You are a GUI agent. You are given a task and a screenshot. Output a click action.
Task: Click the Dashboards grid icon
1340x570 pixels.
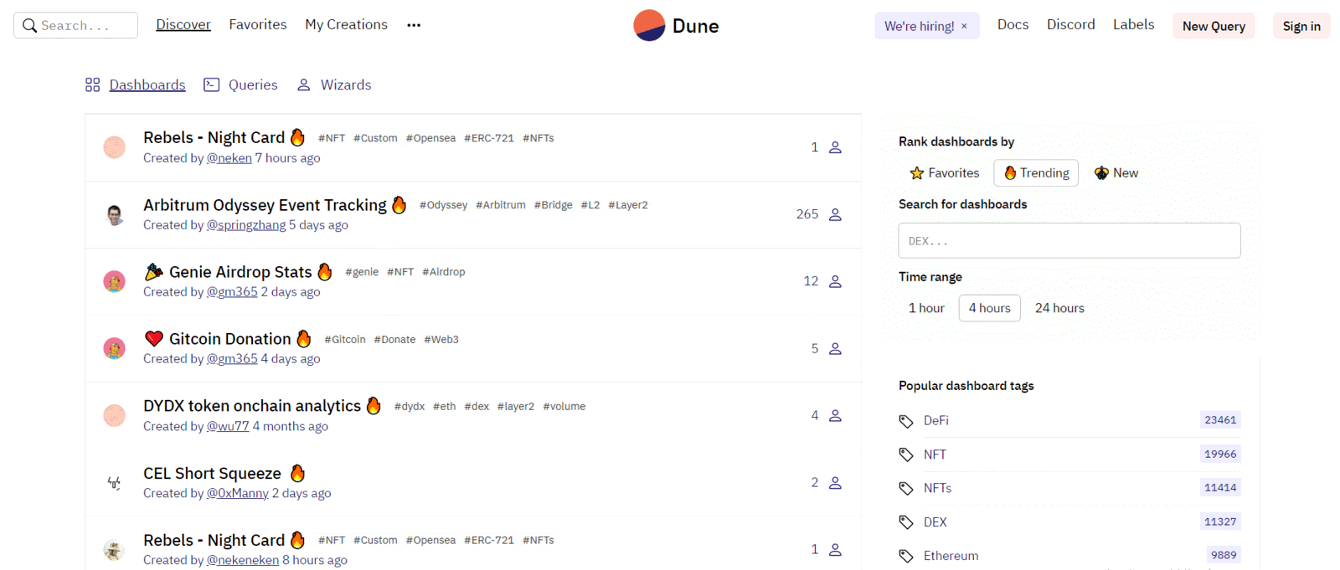coord(93,85)
